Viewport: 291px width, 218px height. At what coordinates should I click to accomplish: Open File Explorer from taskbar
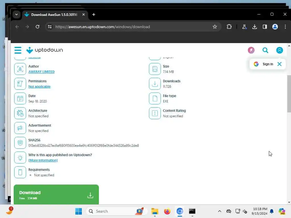coord(155,211)
